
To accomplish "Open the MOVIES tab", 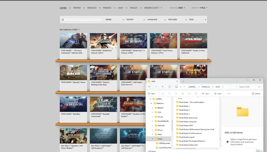I will point(77,8).
